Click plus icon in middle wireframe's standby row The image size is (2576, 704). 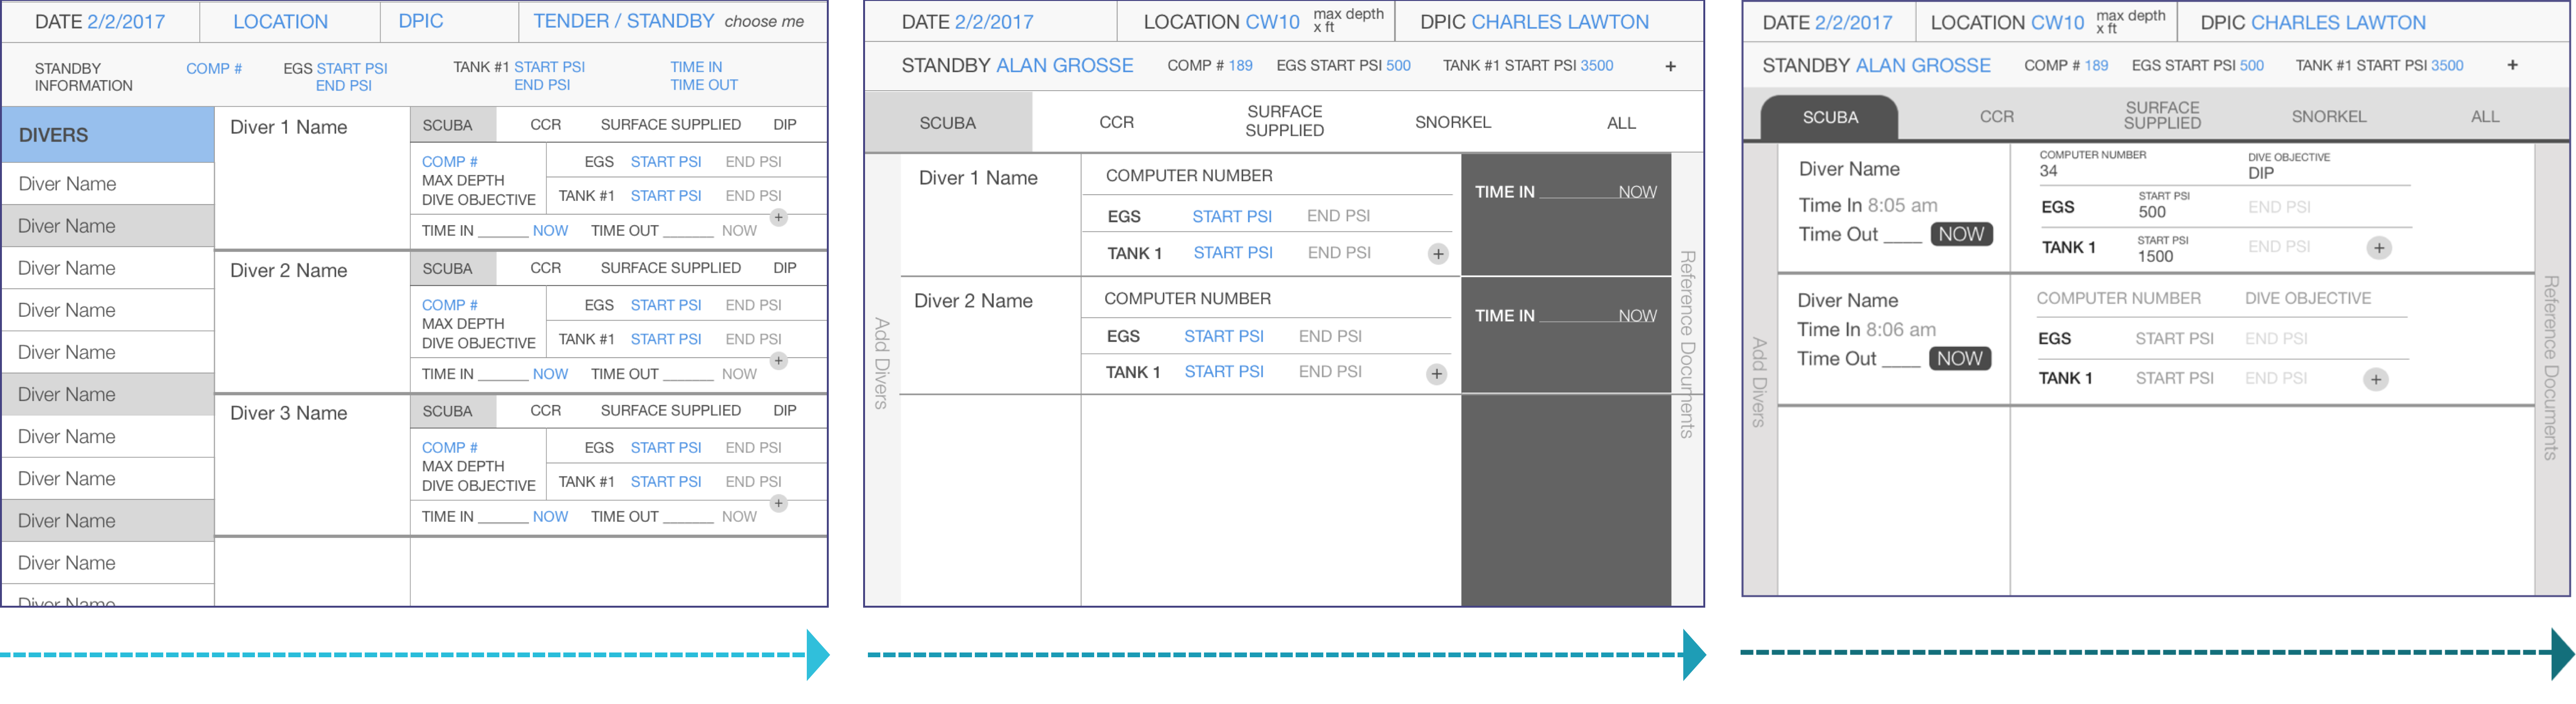(1670, 66)
